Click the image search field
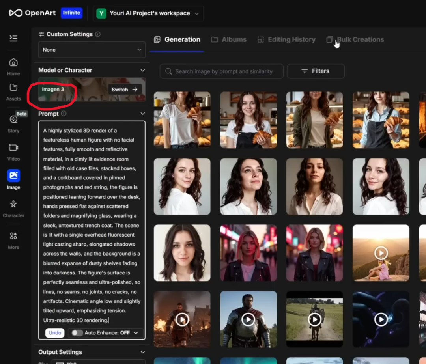Image resolution: width=426 pixels, height=364 pixels. (222, 71)
